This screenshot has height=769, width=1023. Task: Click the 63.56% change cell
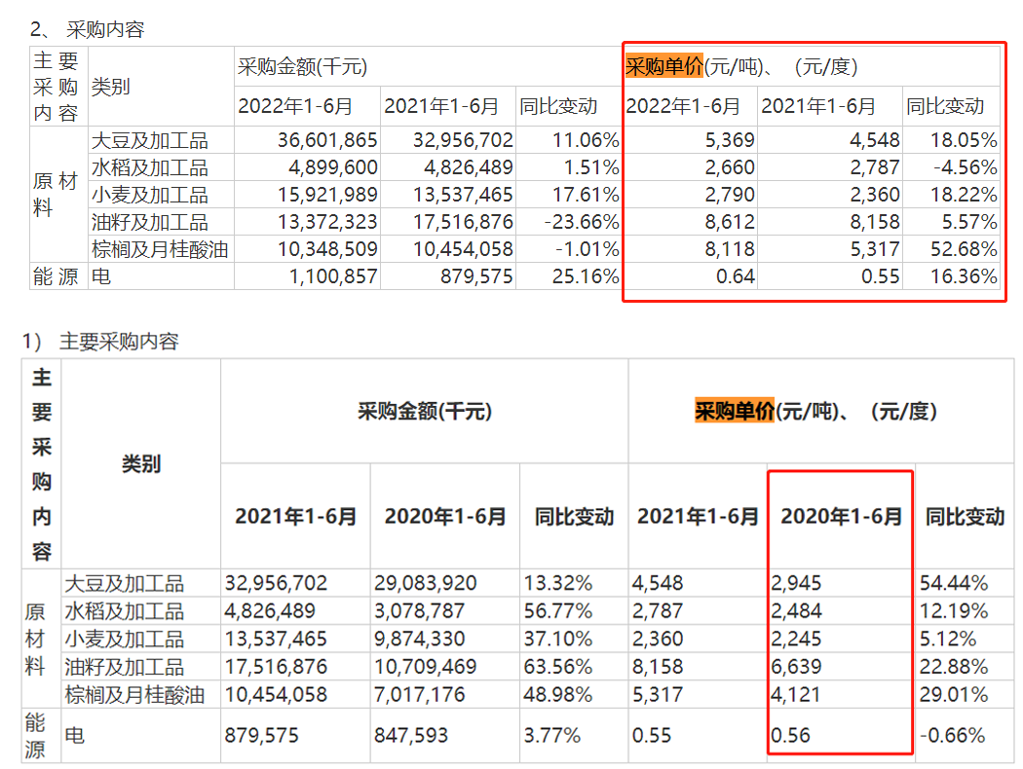coord(563,667)
